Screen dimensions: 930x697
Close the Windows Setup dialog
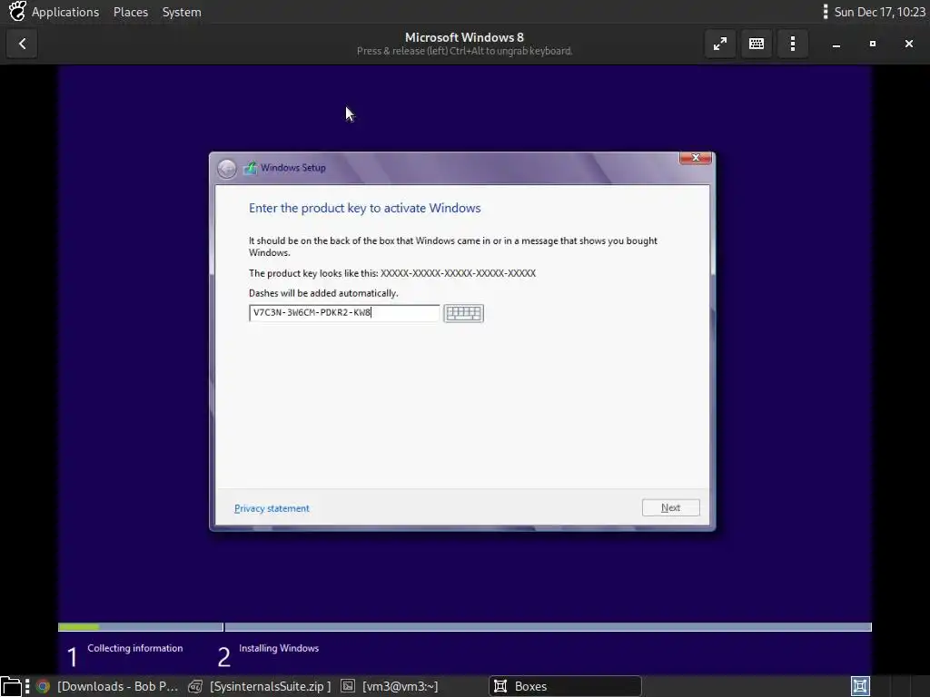click(695, 158)
